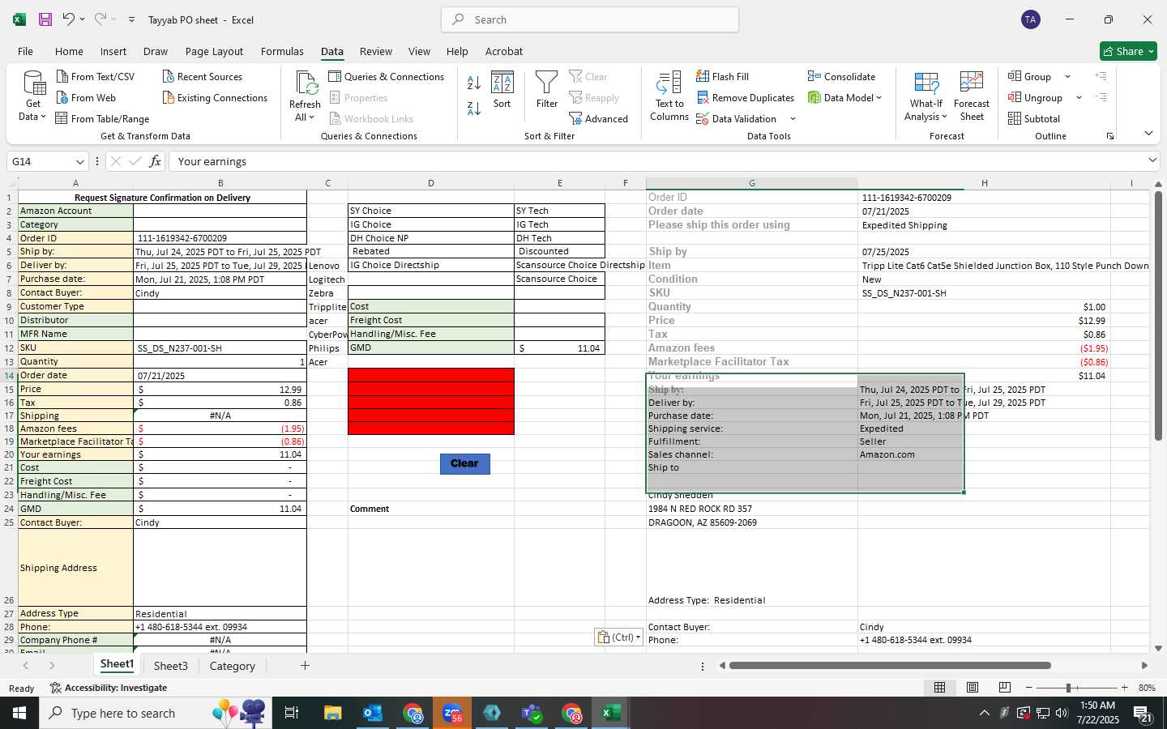Click the formula bar text
1167x729 pixels.
tap(212, 161)
